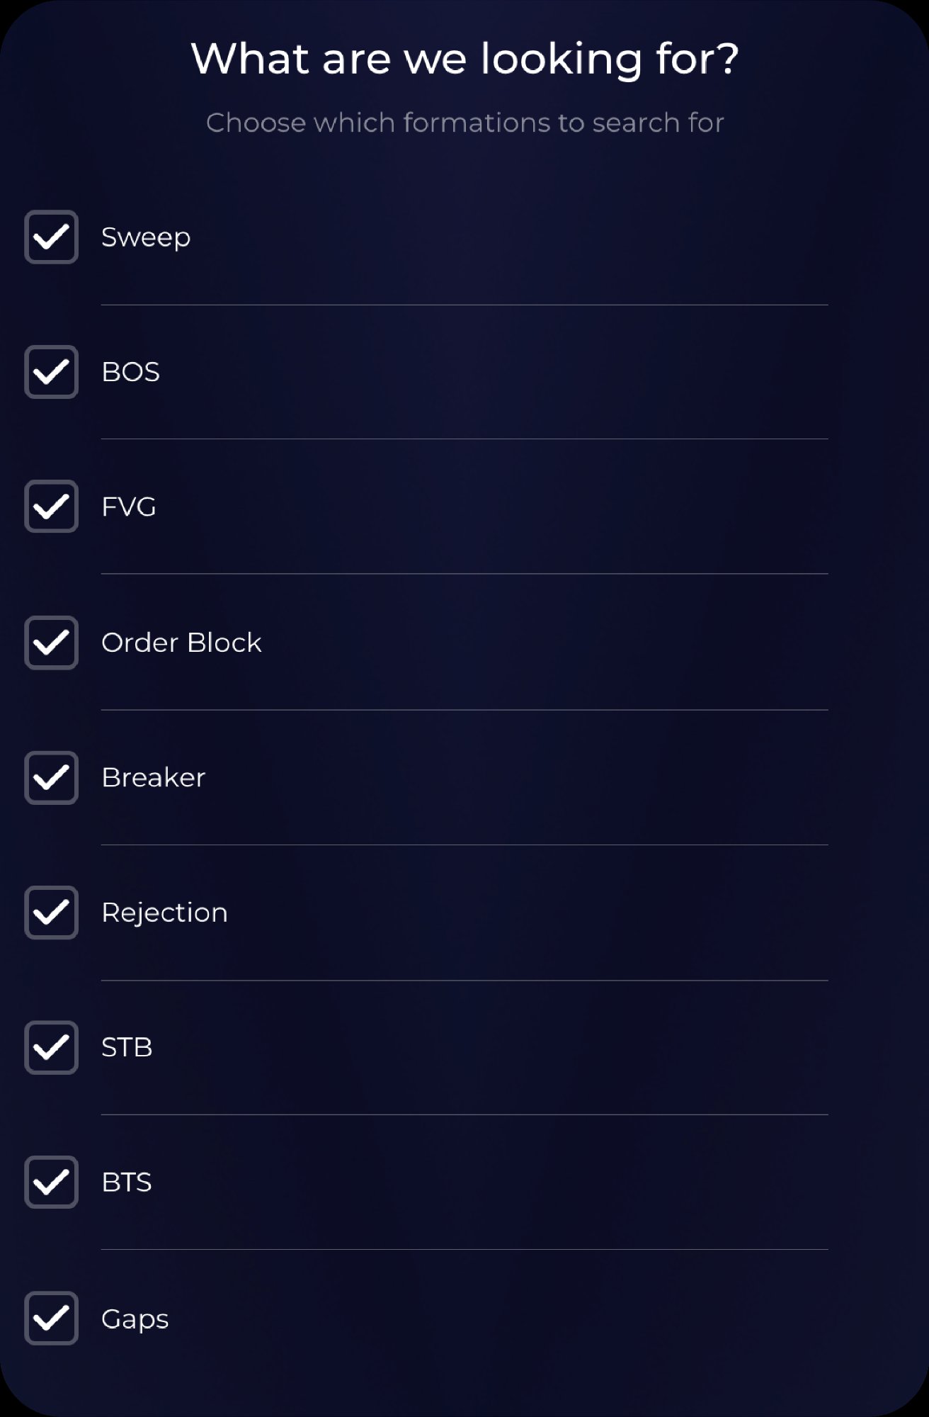Click the Breaker label text
Screen dimensions: 929x1417
154,778
